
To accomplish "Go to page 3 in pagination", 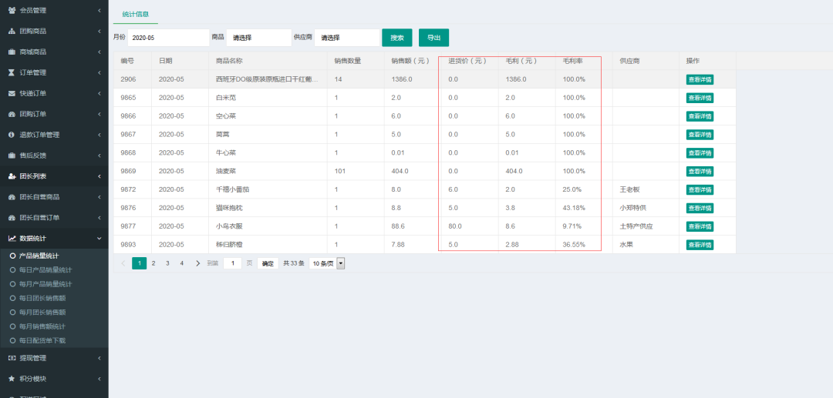I will coord(167,263).
